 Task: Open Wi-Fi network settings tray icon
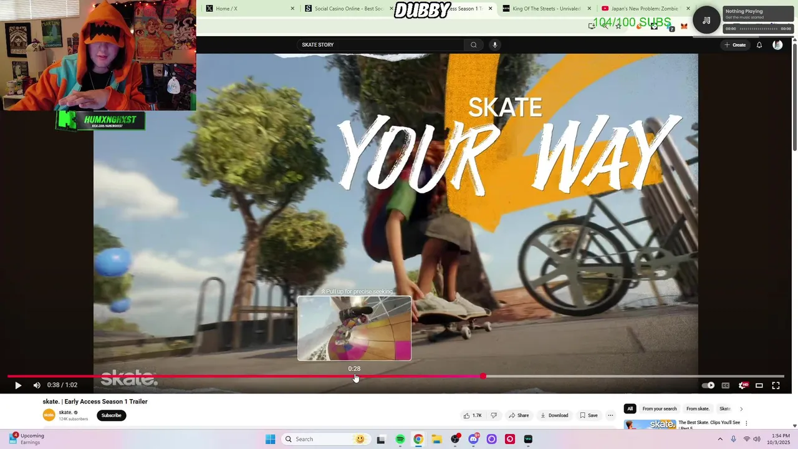point(746,439)
